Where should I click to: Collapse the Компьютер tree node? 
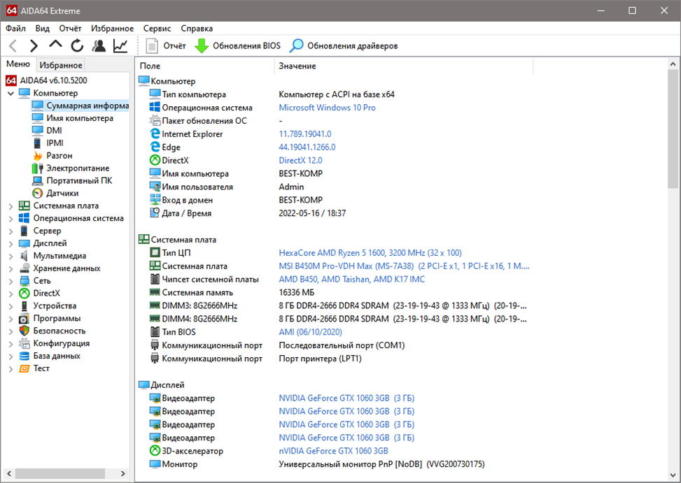tap(11, 93)
